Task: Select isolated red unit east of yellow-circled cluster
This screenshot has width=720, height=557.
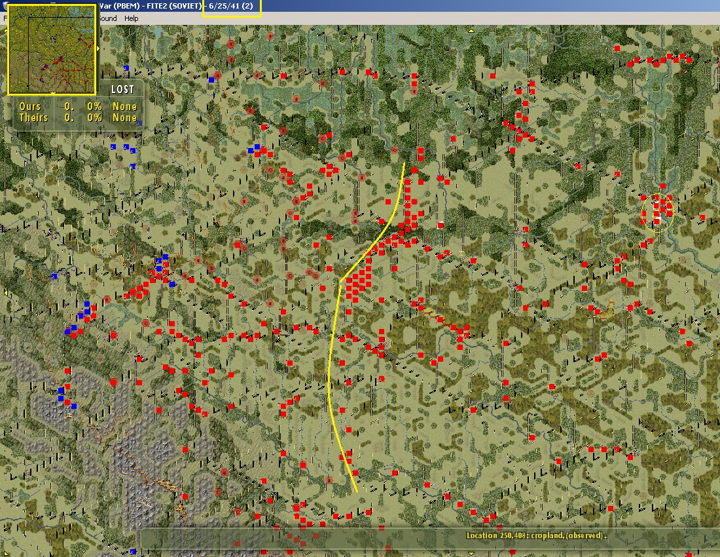Action: [702, 218]
